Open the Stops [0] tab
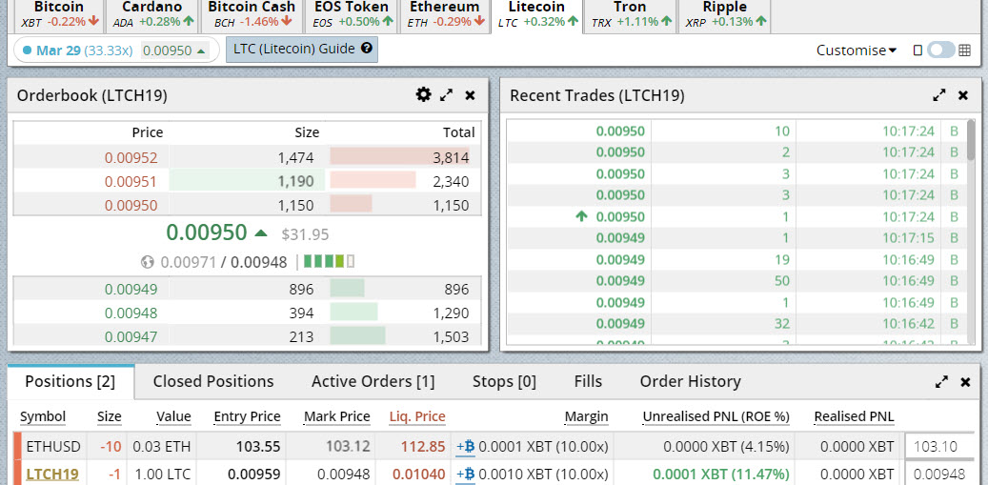Viewport: 988px width, 485px height. click(x=504, y=382)
